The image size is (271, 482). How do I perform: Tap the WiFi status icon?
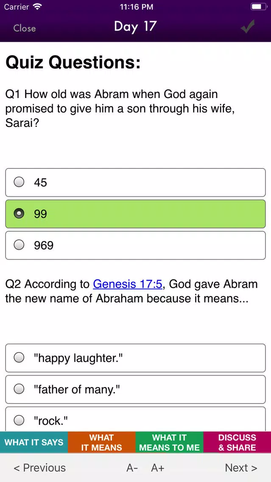click(37, 7)
